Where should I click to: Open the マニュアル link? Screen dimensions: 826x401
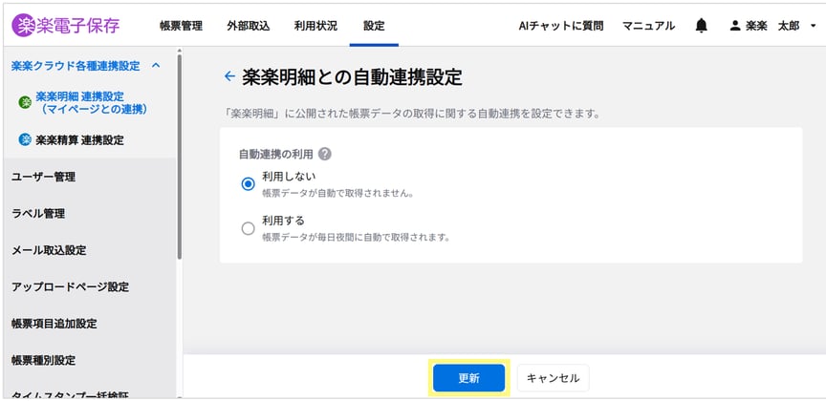tap(648, 26)
